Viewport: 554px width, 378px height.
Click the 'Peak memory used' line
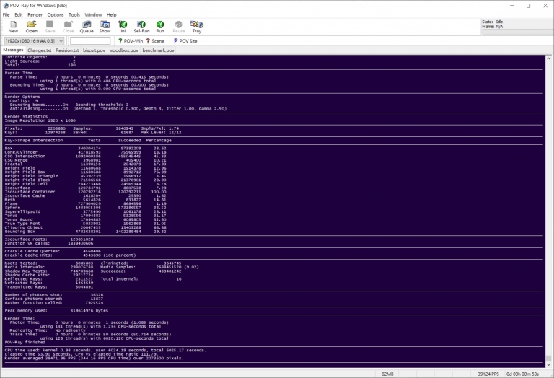click(56, 310)
